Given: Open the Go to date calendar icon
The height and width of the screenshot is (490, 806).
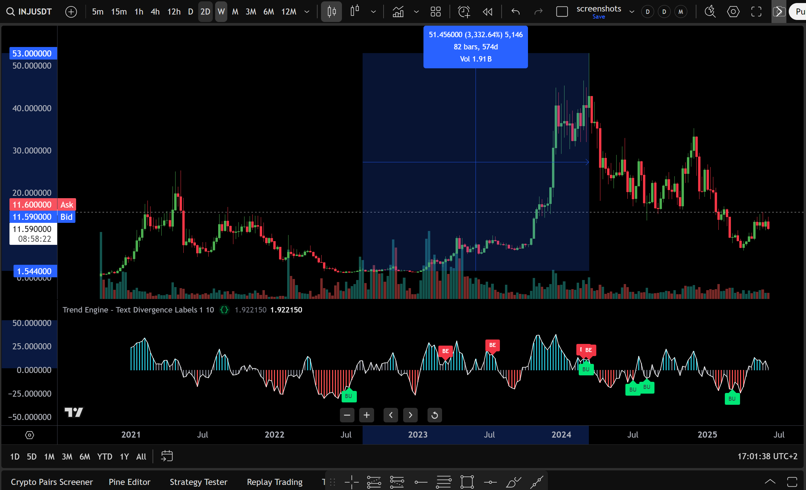Looking at the screenshot, I should [167, 456].
